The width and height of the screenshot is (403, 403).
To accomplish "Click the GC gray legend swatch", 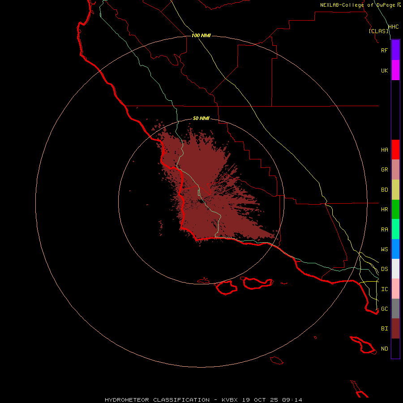I will click(x=395, y=309).
